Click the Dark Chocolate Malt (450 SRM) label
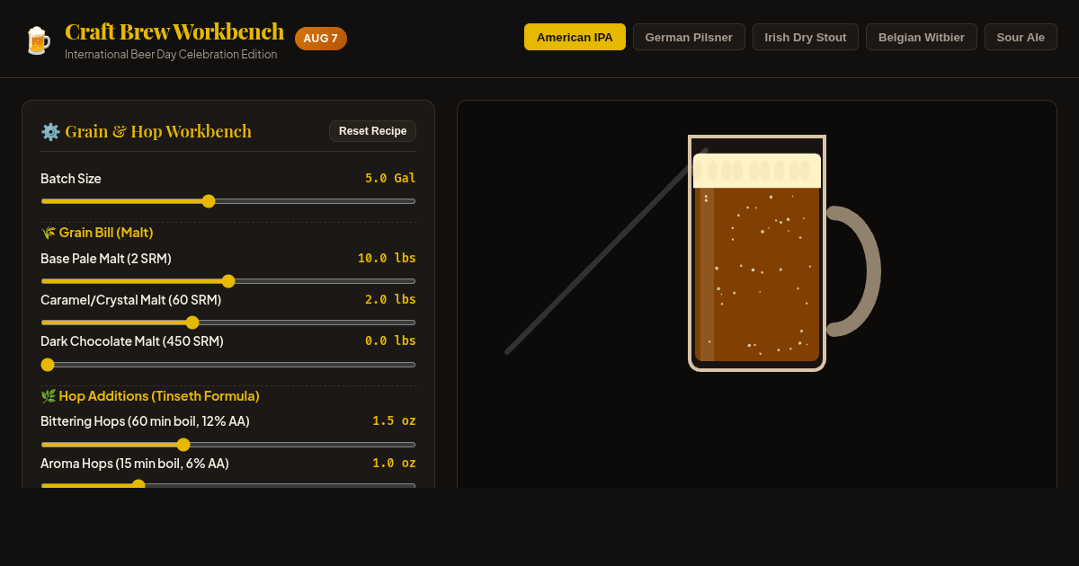Viewport: 1079px width, 566px height. [132, 341]
